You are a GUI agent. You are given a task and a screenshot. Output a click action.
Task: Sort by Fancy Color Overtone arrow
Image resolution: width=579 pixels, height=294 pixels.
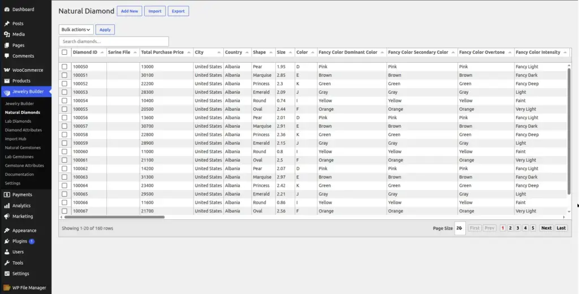[509, 53]
